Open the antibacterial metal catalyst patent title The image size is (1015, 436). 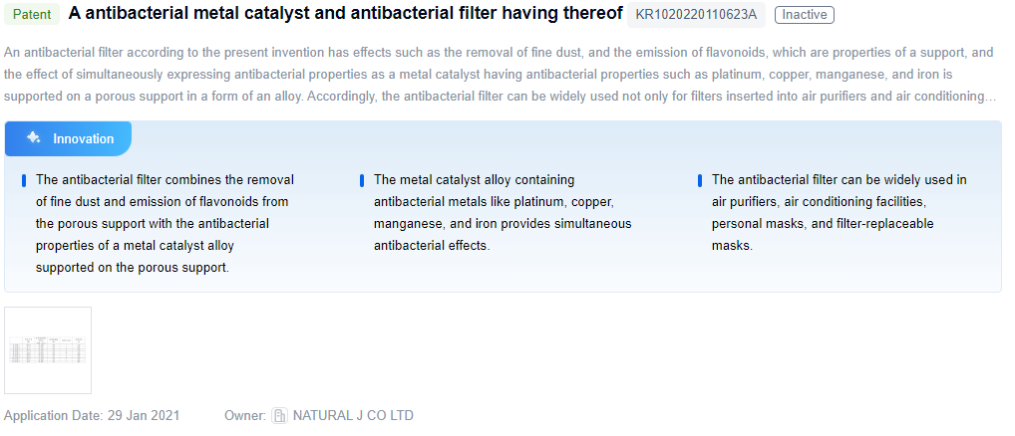click(345, 14)
